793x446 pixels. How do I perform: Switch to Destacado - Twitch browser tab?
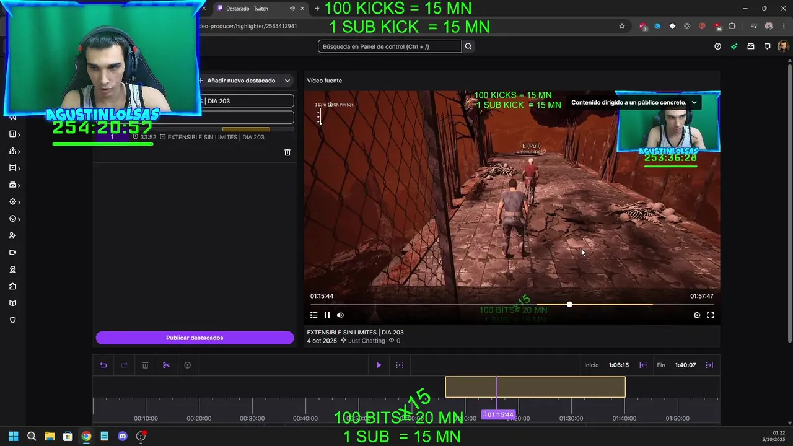point(257,9)
